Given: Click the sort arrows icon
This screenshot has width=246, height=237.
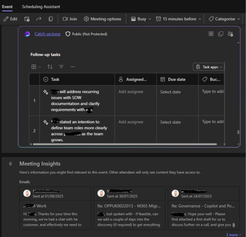Looking at the screenshot, I should point(50,67).
